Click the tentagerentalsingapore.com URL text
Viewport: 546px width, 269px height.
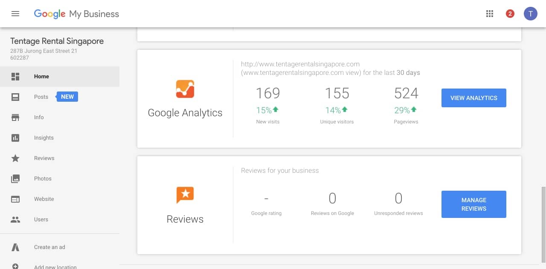click(x=300, y=64)
